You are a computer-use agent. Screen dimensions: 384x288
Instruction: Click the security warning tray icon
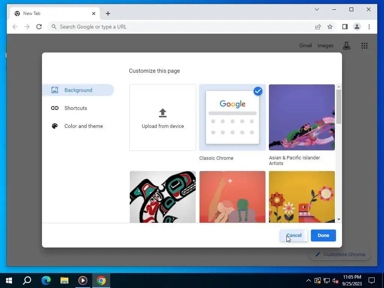coord(317,280)
